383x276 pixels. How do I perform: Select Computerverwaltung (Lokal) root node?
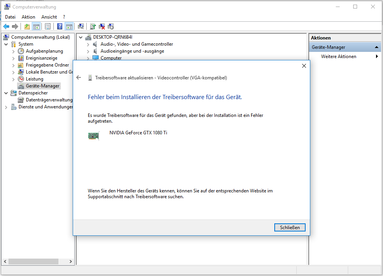(x=41, y=37)
